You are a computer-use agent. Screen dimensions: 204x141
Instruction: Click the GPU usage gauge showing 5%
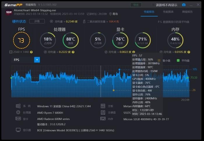(x=98, y=40)
